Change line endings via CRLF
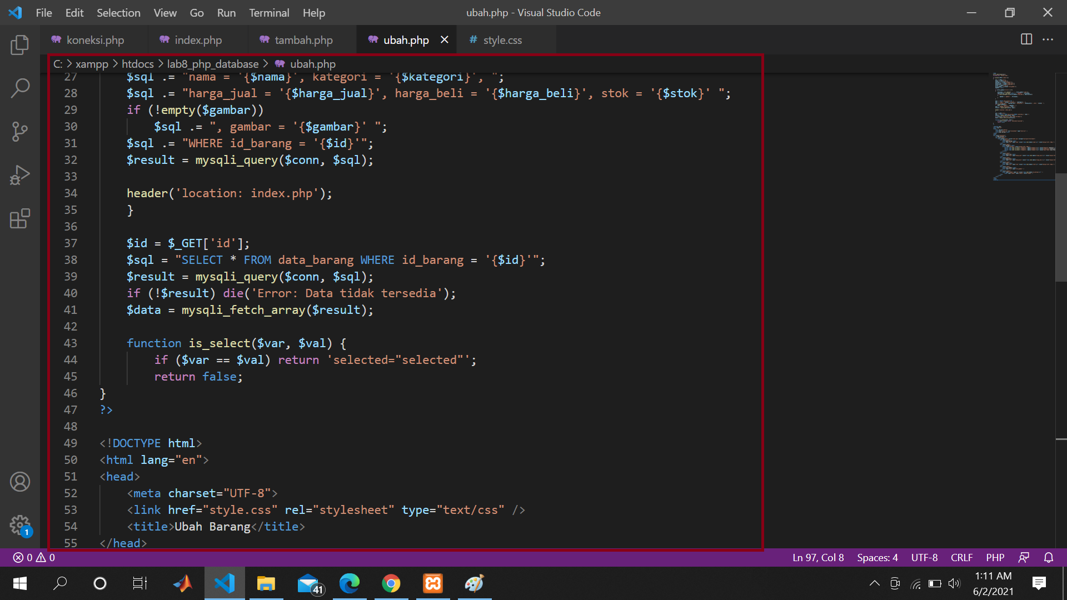 coord(961,557)
